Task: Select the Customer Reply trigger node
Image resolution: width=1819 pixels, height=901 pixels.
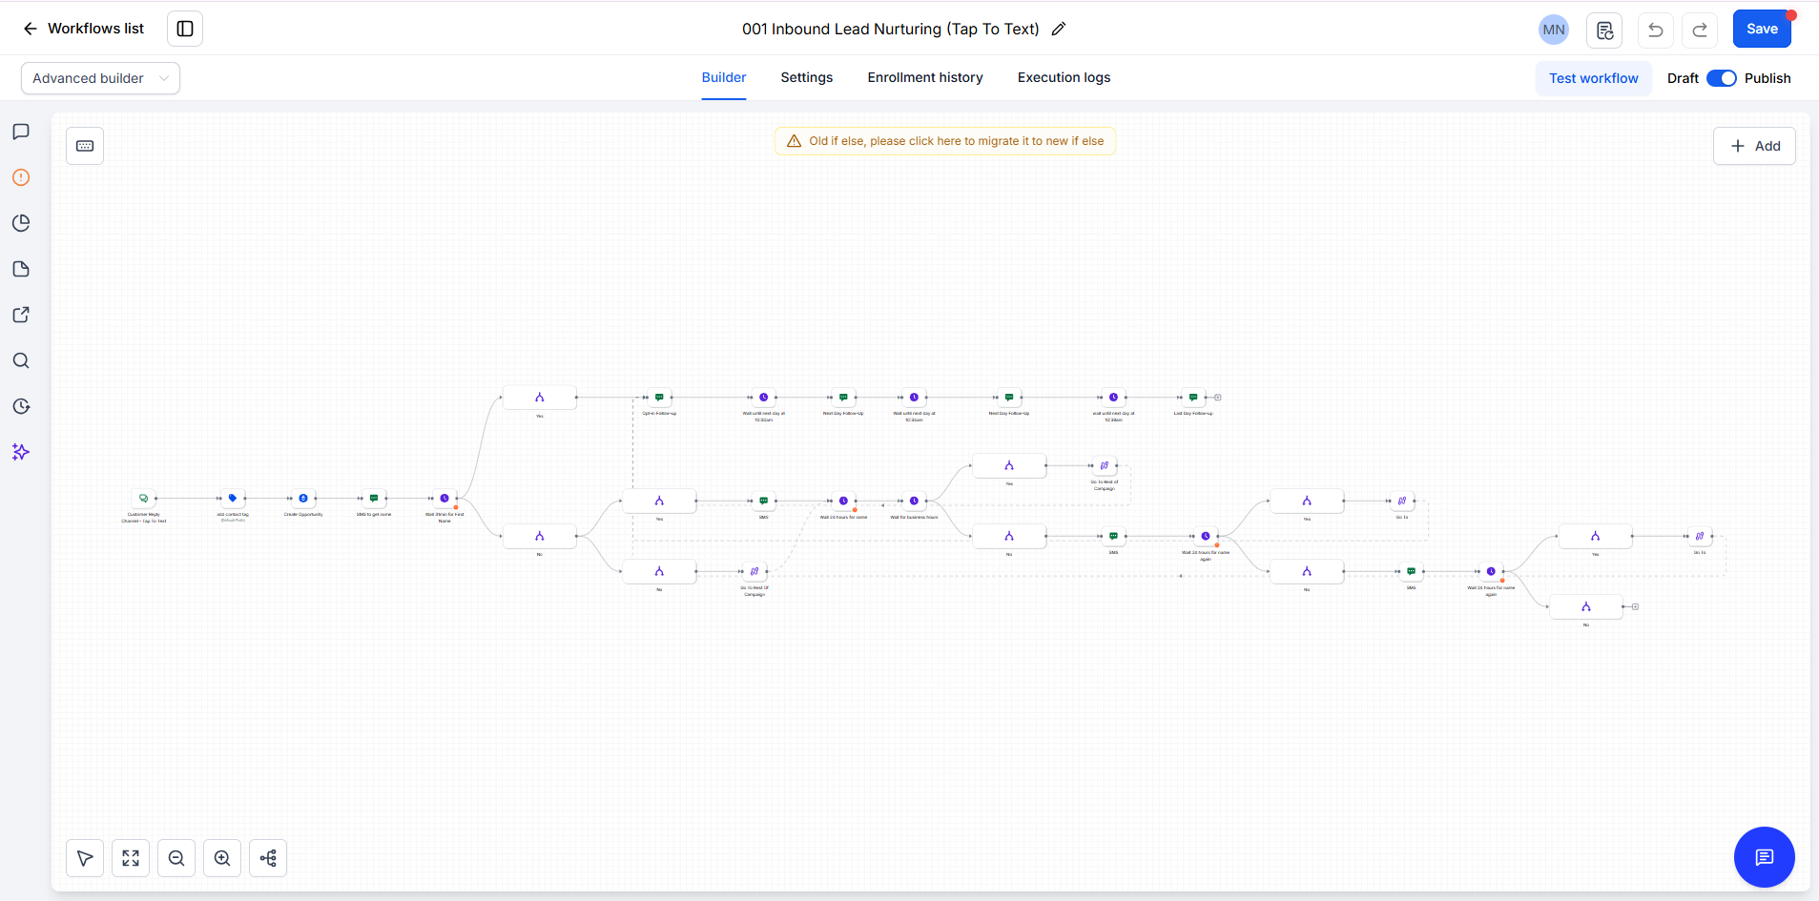Action: (144, 499)
